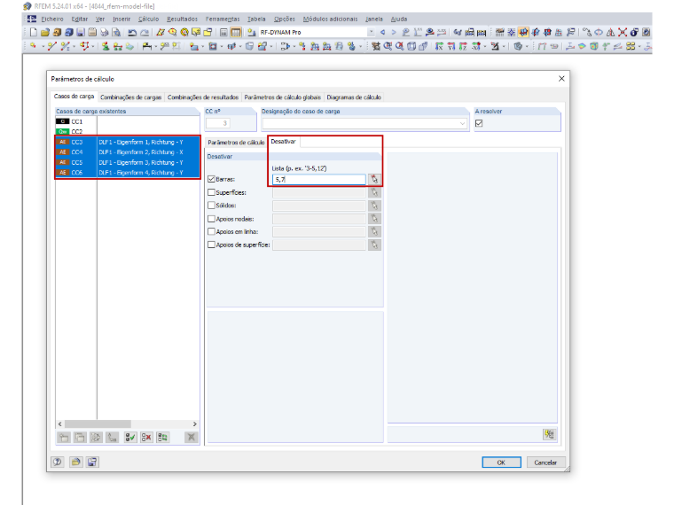Viewport: 674px width, 505px height.
Task: Open the Ficheiro menu
Action: pos(52,19)
